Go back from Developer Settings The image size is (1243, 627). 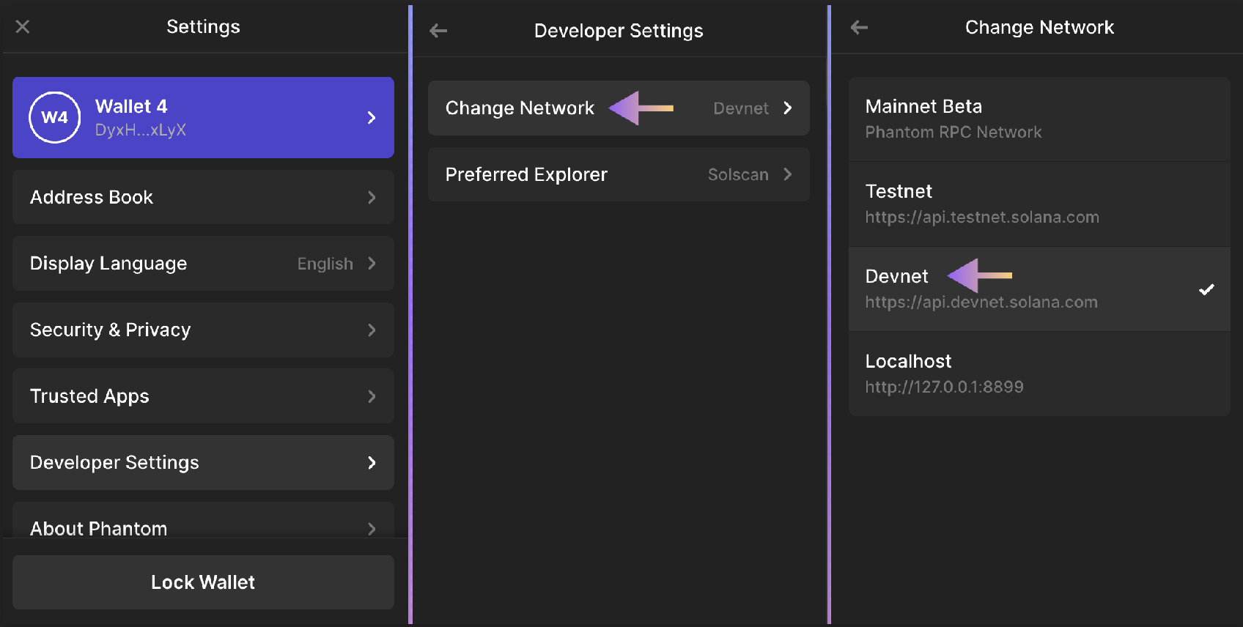tap(438, 31)
